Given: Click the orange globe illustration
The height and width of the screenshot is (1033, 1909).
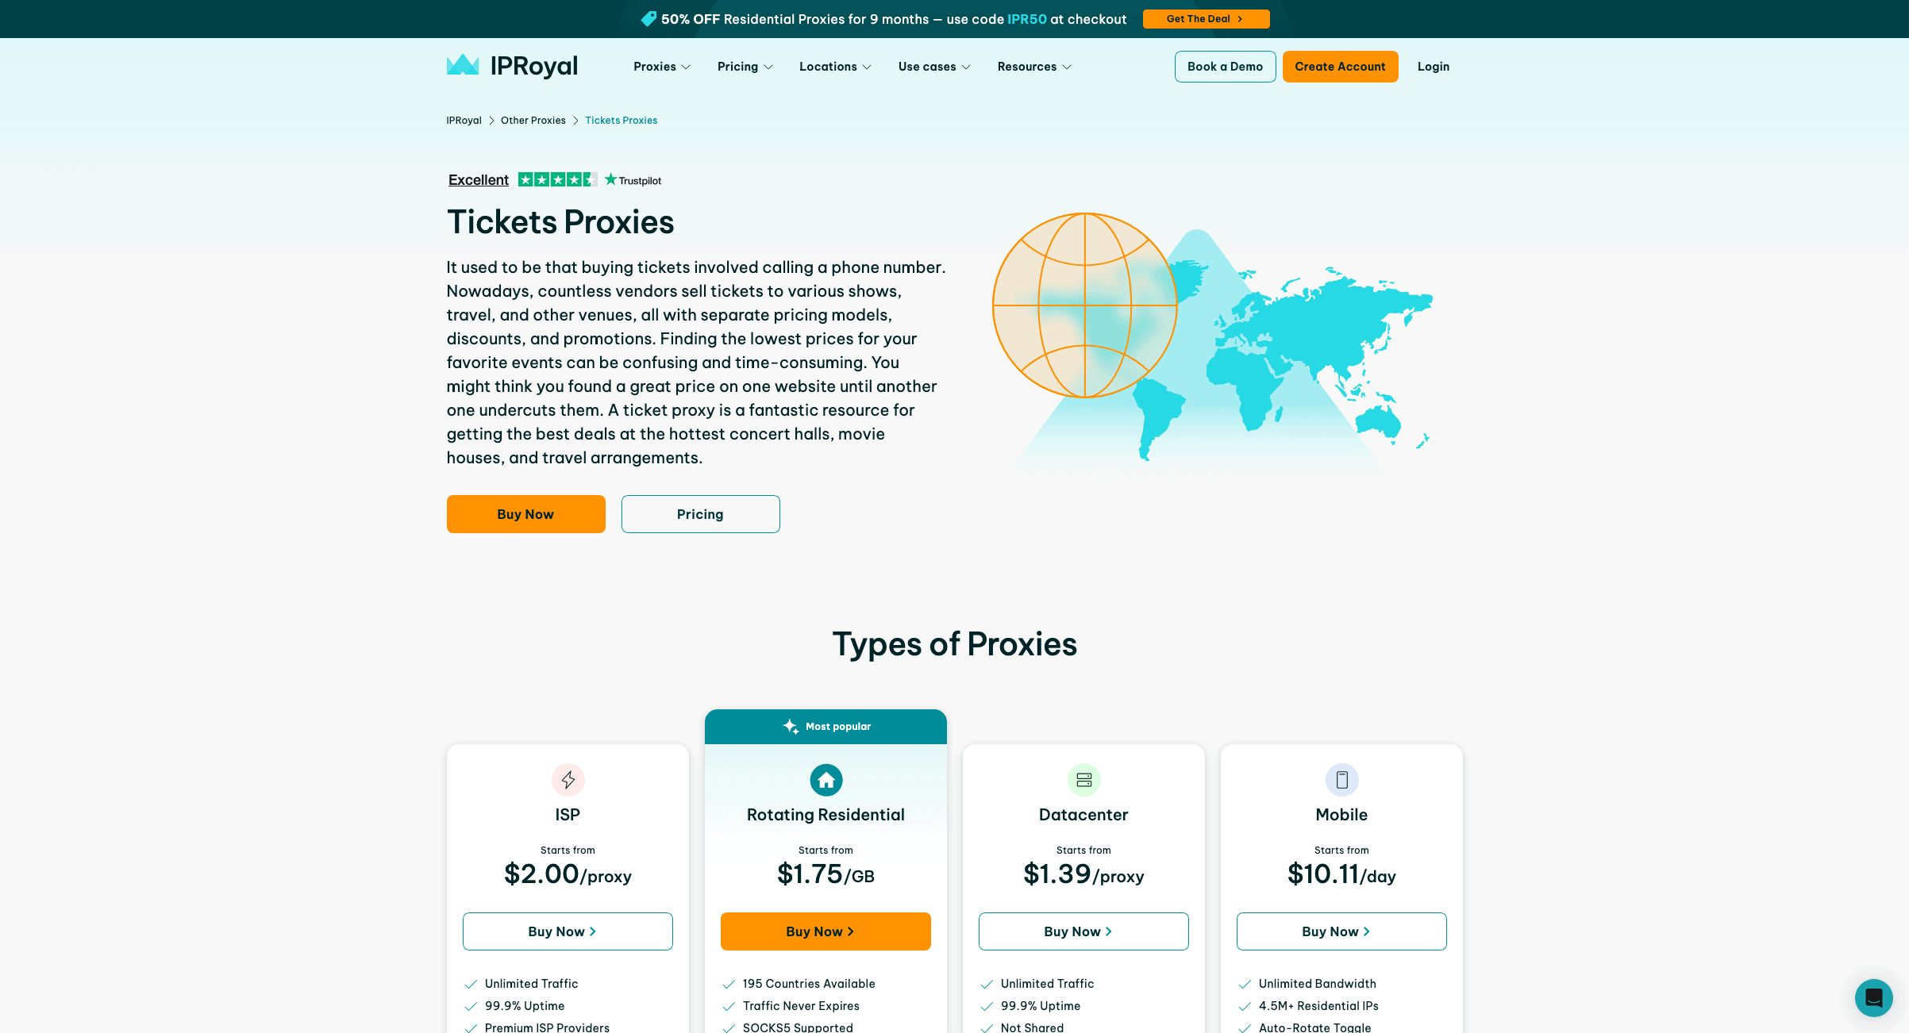Looking at the screenshot, I should [1084, 305].
